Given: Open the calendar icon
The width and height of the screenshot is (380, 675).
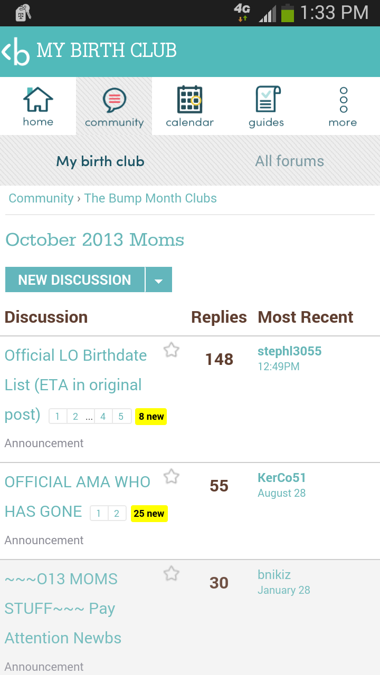Looking at the screenshot, I should [x=189, y=99].
